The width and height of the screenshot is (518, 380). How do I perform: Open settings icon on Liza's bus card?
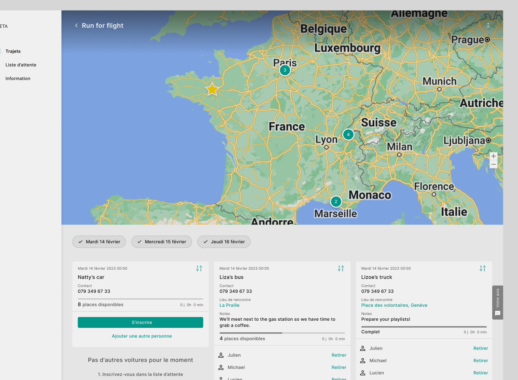click(341, 268)
